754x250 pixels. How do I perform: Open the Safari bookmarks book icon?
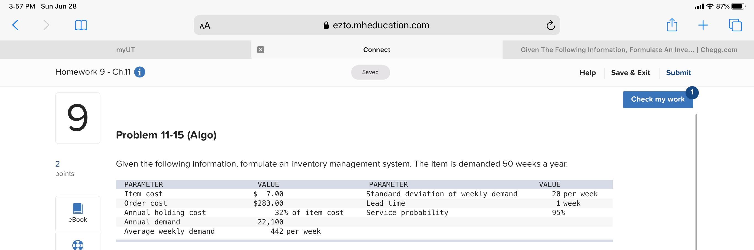click(x=81, y=25)
